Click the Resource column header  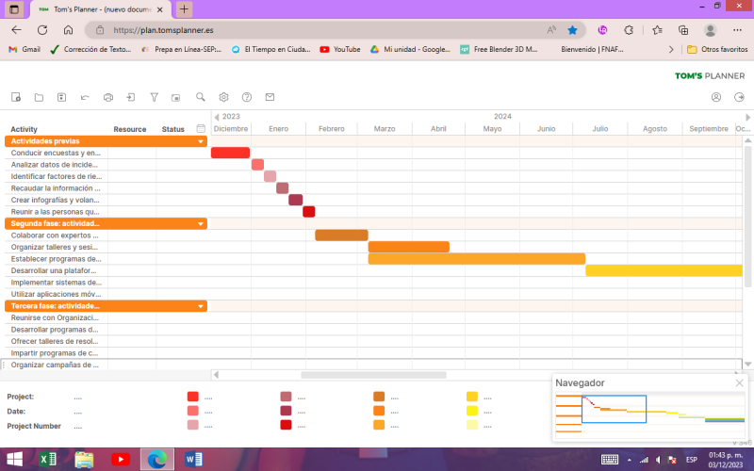[x=130, y=129]
